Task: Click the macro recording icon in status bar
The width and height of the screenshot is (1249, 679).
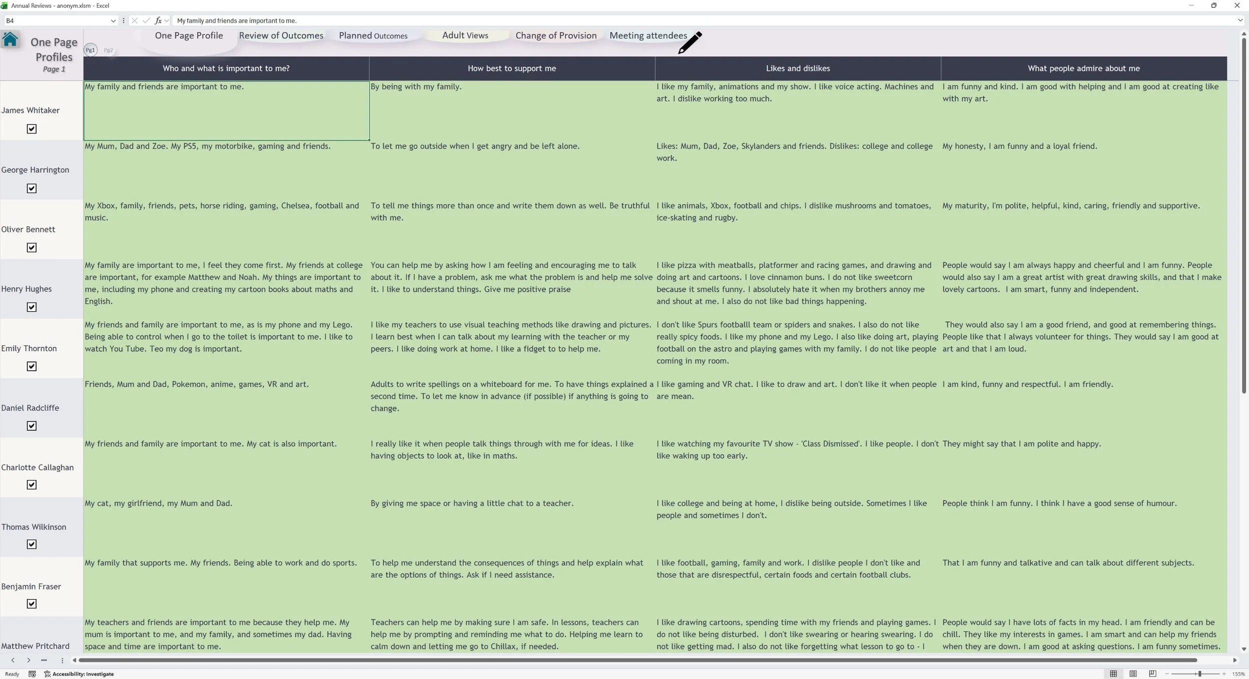Action: [x=32, y=674]
